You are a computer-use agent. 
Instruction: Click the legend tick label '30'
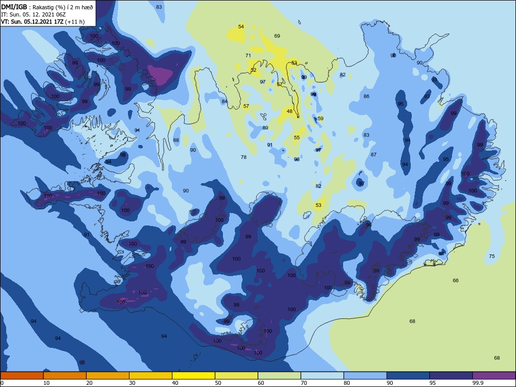132,383
